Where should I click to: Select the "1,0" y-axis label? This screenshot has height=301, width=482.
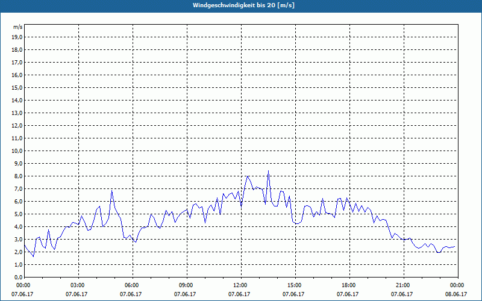coord(18,264)
